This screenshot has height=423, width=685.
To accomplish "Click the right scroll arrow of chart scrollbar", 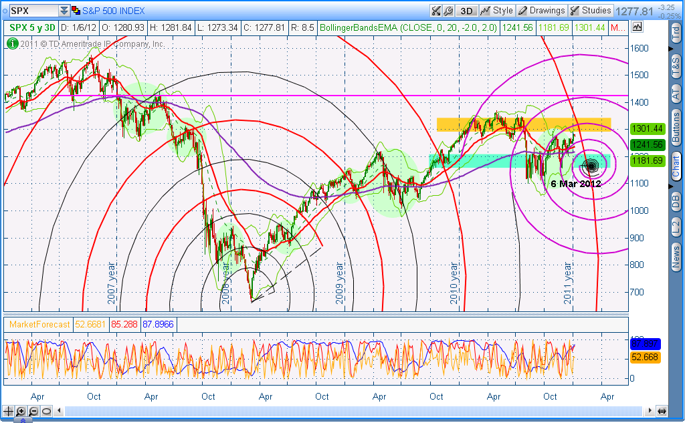I will [x=650, y=411].
